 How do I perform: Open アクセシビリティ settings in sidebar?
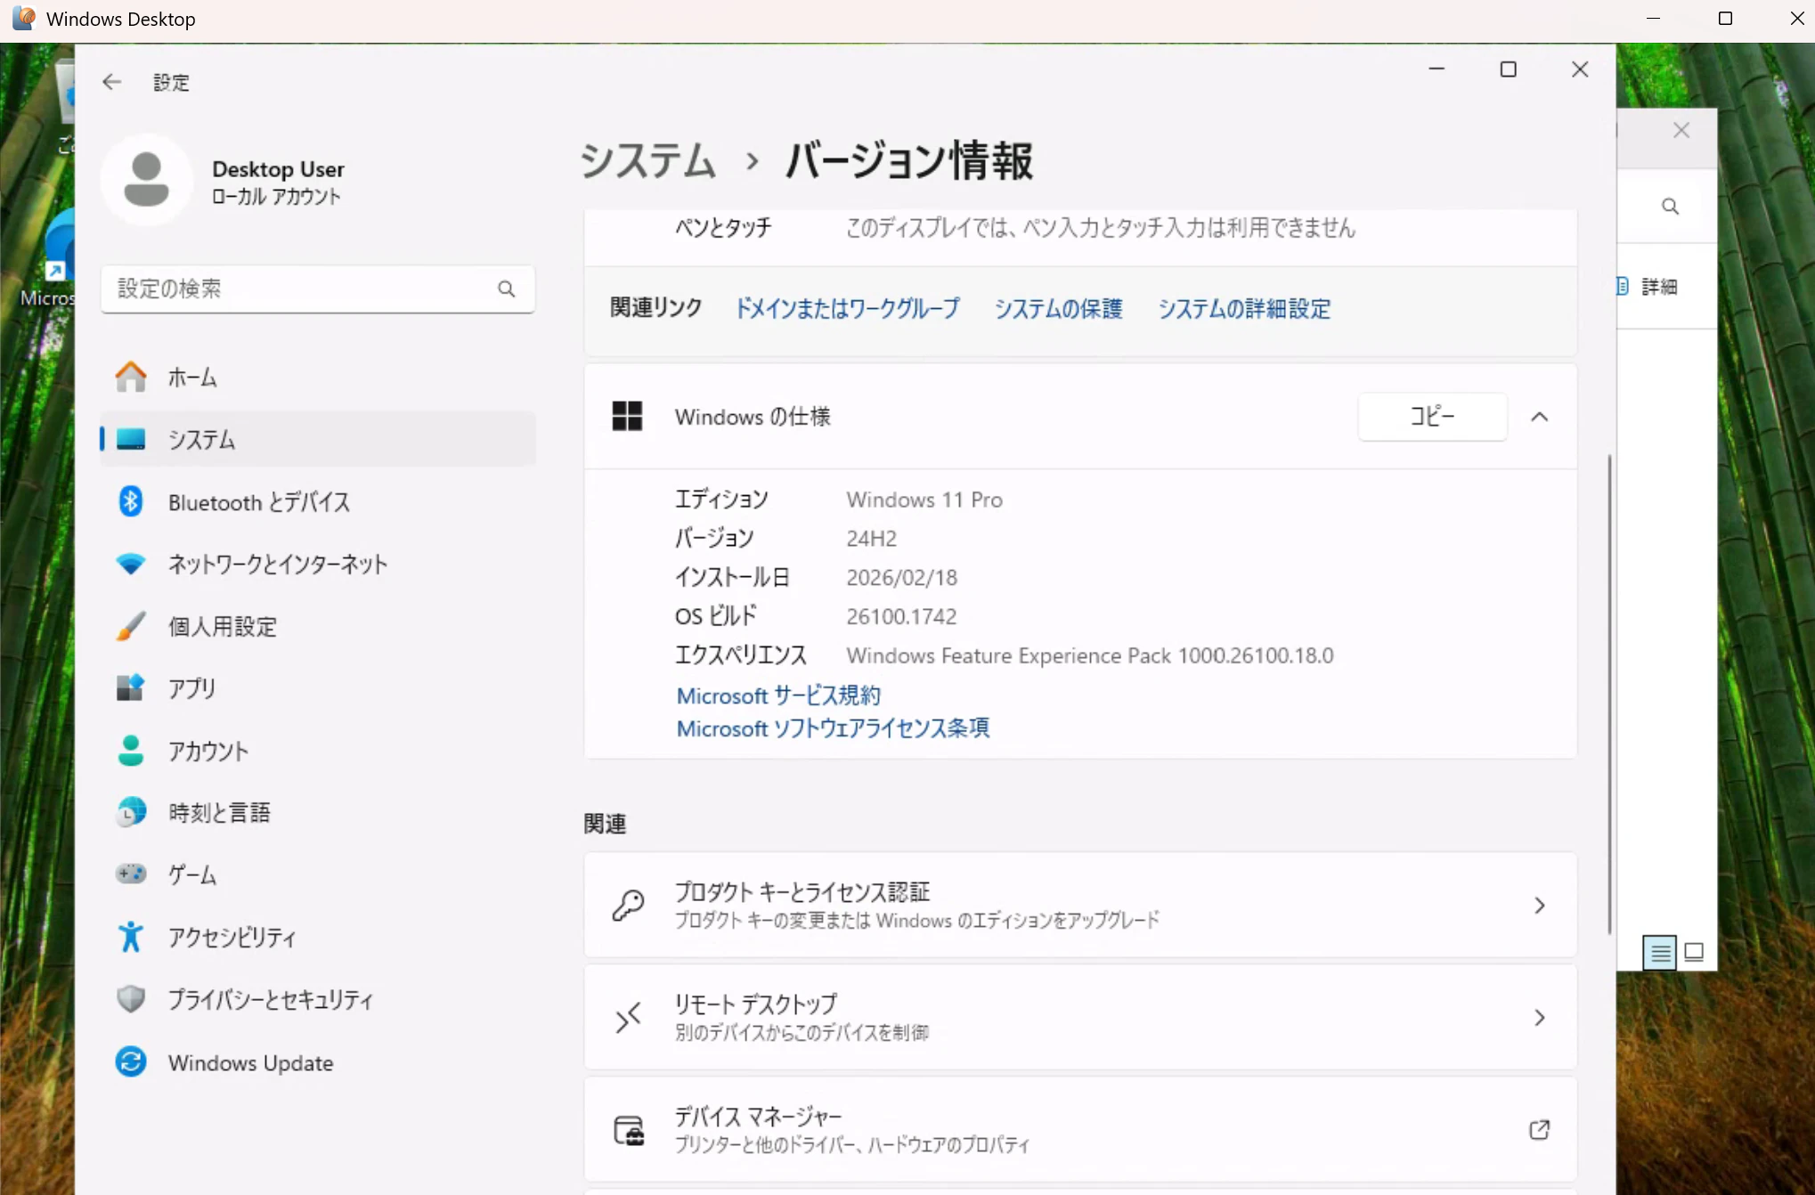[x=318, y=937]
